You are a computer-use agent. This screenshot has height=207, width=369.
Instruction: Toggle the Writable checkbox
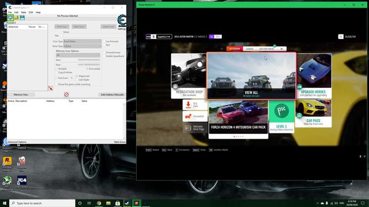pyautogui.click(x=57, y=69)
